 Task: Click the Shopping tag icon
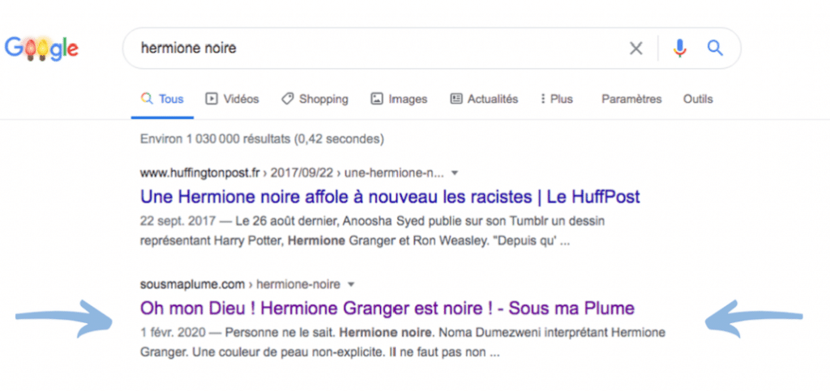(287, 99)
